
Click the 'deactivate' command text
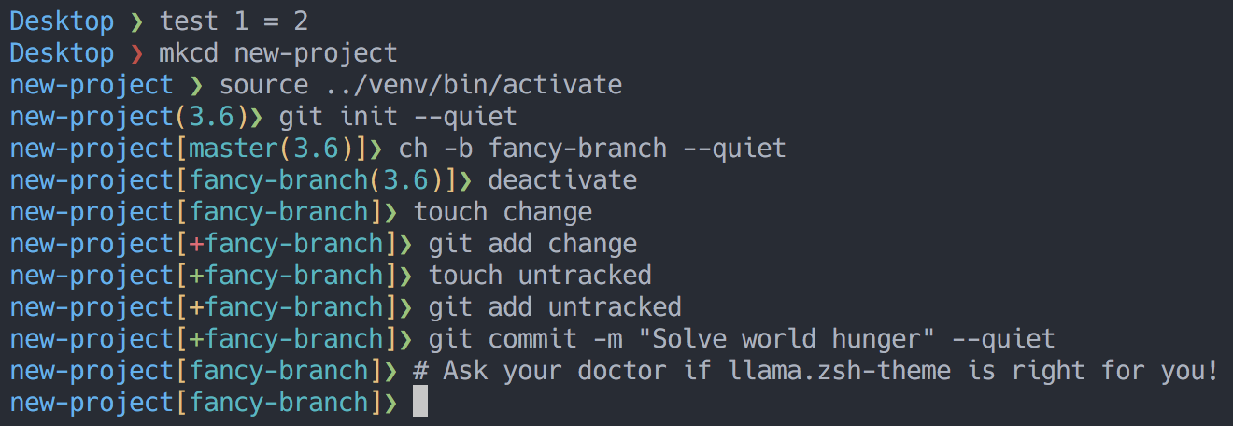coord(562,180)
